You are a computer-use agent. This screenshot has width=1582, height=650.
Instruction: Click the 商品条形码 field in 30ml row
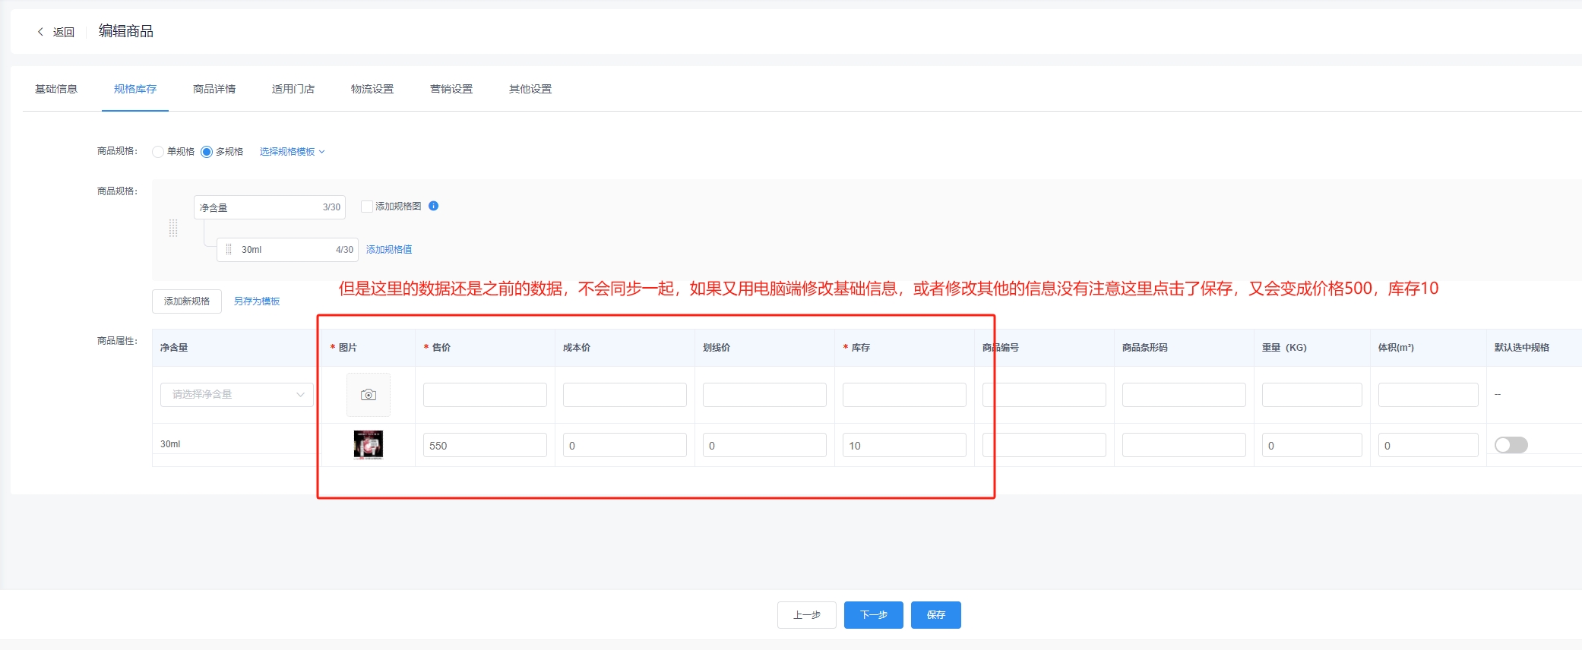tap(1184, 445)
